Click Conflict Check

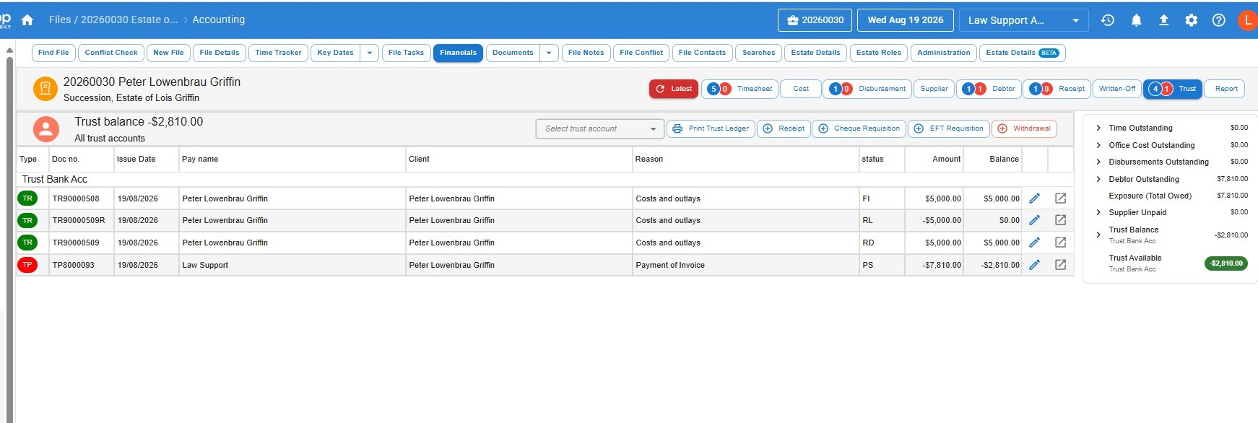(x=111, y=53)
